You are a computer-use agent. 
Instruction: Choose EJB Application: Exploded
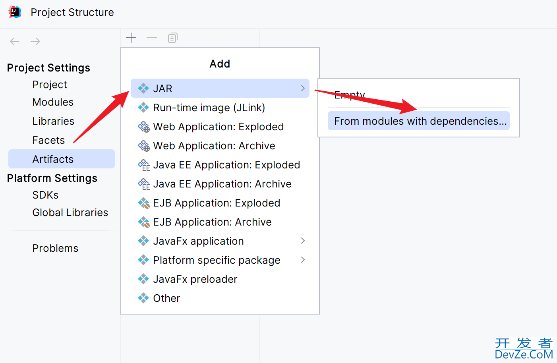pyautogui.click(x=220, y=203)
